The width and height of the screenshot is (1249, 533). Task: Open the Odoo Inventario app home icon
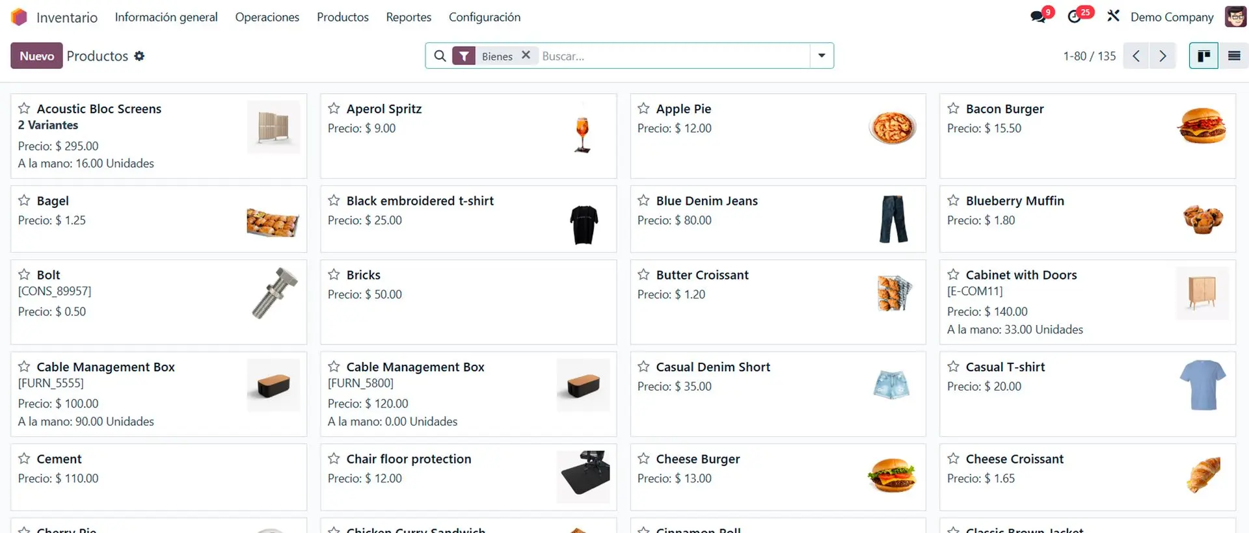coord(20,17)
